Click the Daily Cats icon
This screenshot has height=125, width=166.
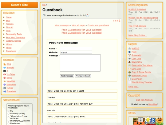[129, 59]
